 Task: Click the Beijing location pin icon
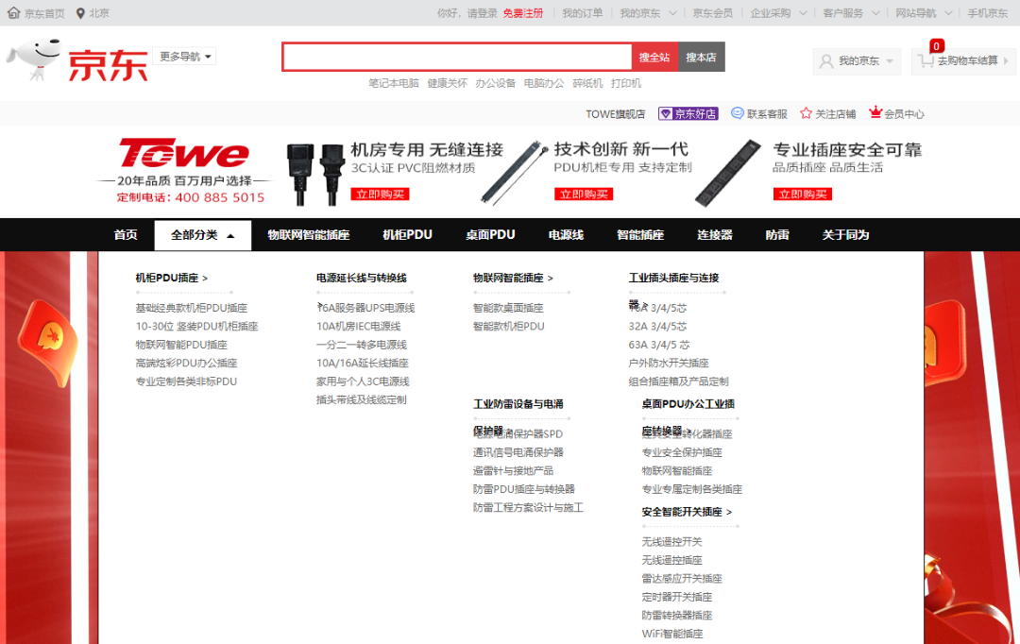coord(80,13)
